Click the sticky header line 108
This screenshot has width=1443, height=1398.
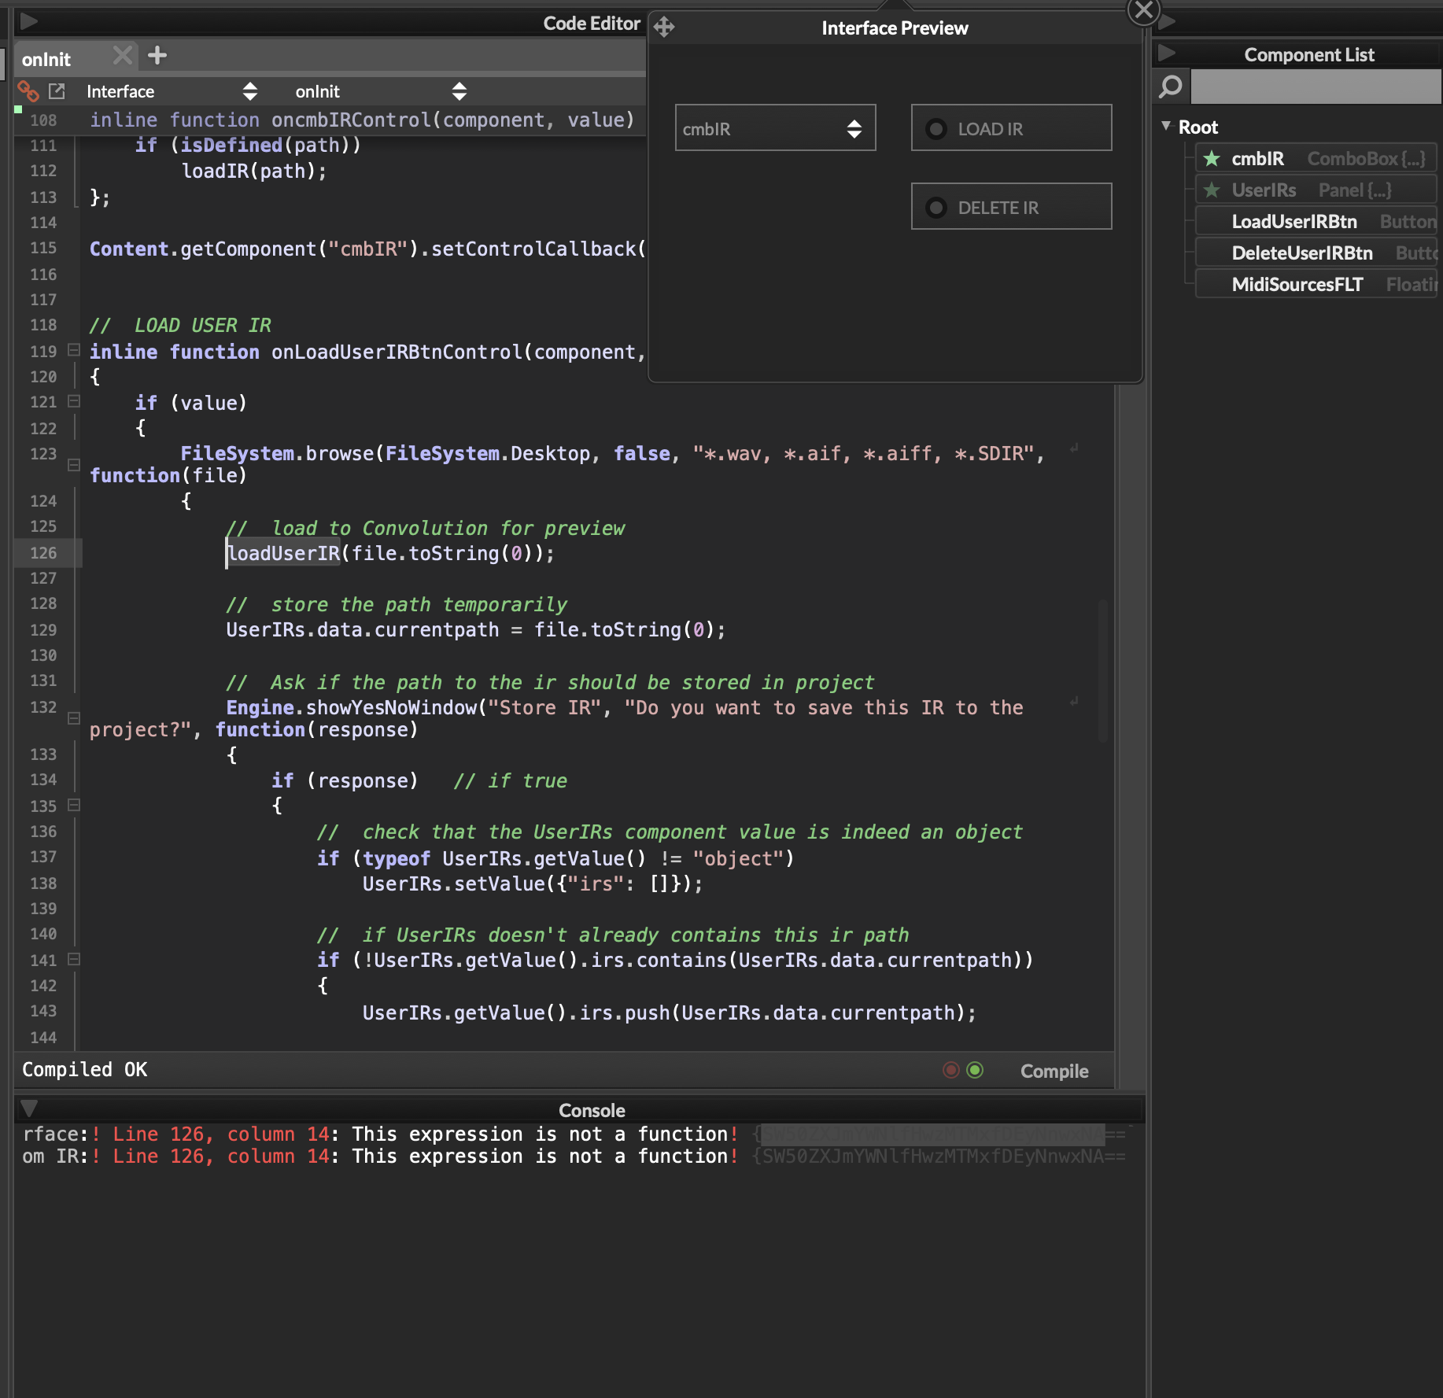coord(330,120)
